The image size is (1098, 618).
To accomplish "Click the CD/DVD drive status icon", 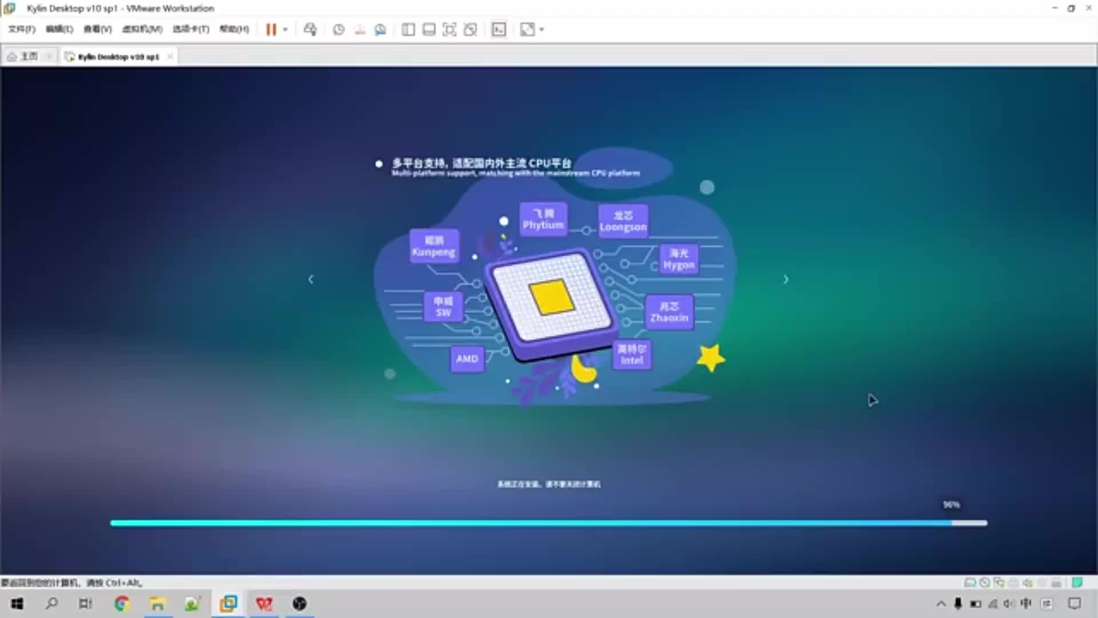I will click(x=984, y=583).
